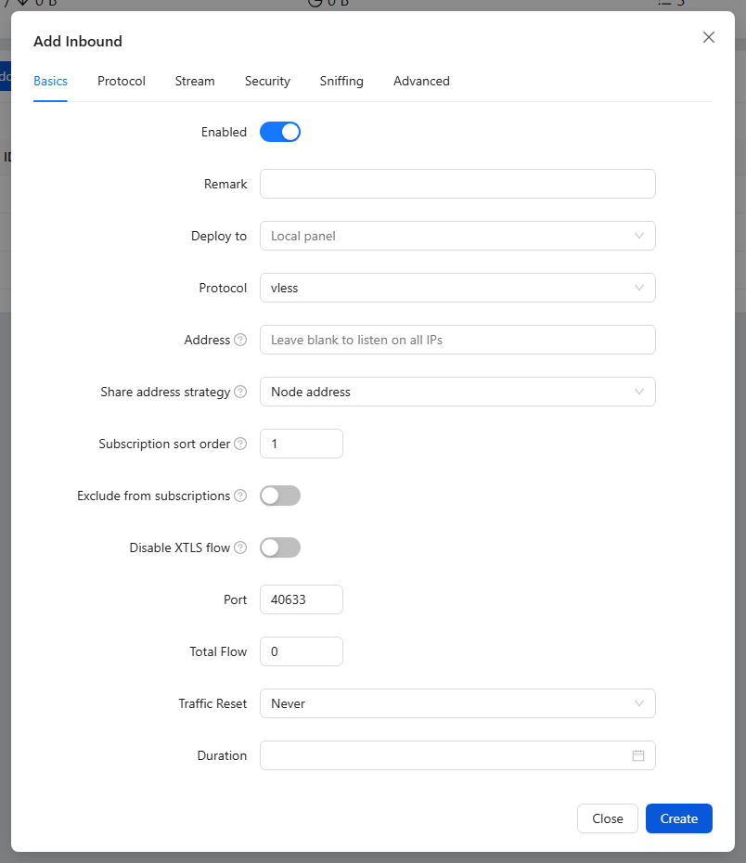Screen dimensions: 746x863
Task: Open the Security tab
Action: 267,81
